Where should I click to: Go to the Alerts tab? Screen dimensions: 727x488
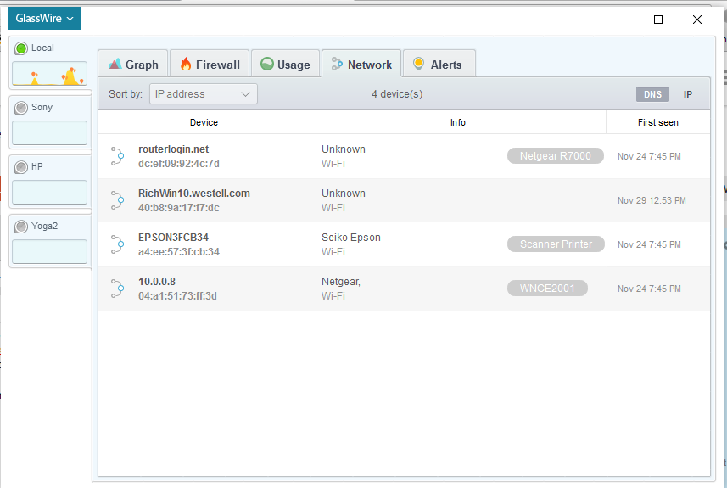tap(438, 65)
